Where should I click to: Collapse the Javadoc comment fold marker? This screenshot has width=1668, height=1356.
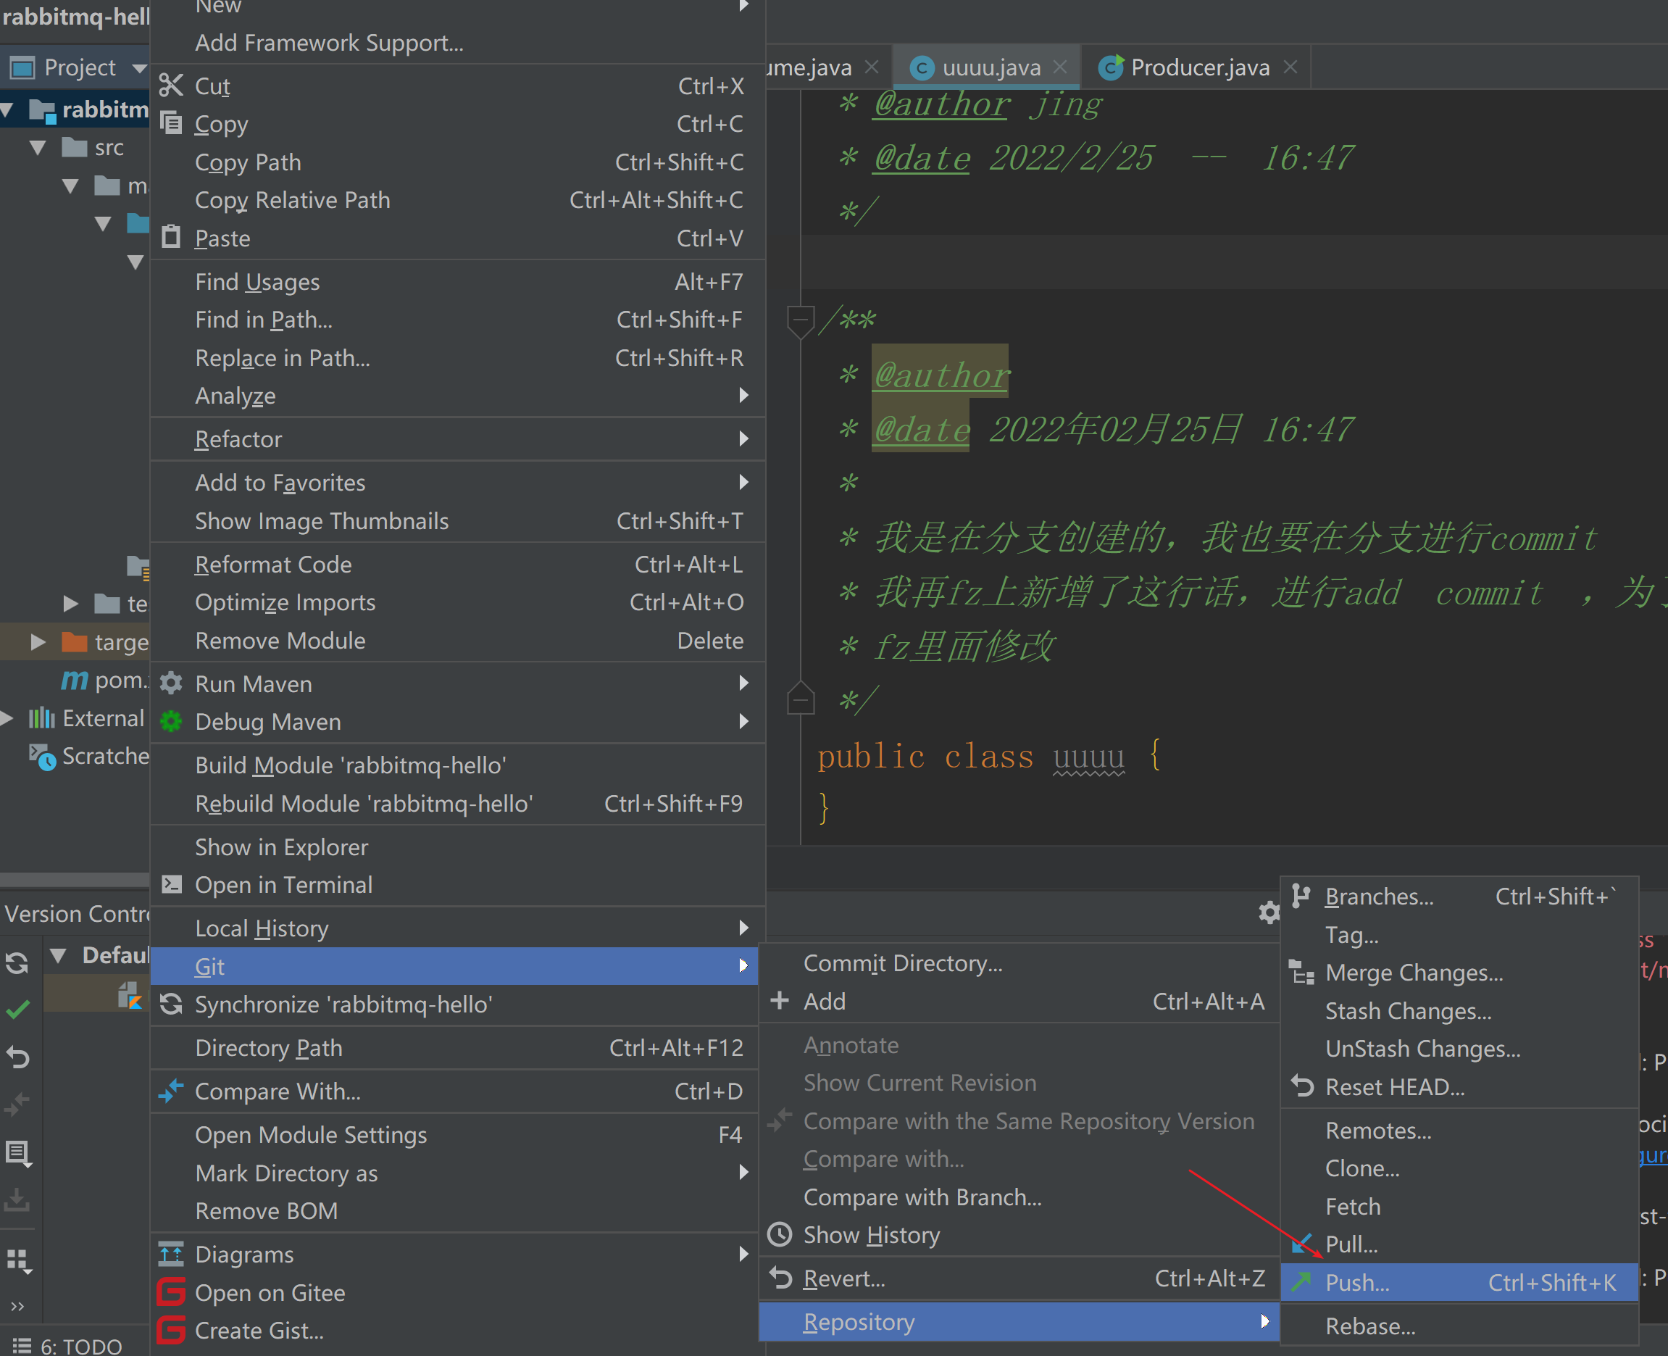[x=800, y=320]
